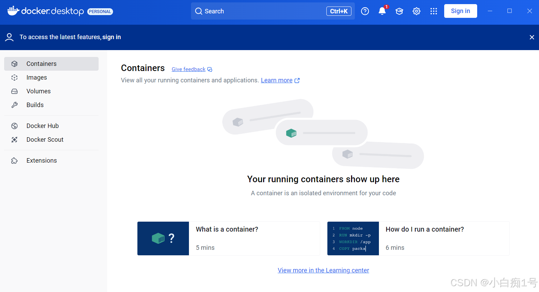
Task: Click the Docker whale logo
Action: 13,11
